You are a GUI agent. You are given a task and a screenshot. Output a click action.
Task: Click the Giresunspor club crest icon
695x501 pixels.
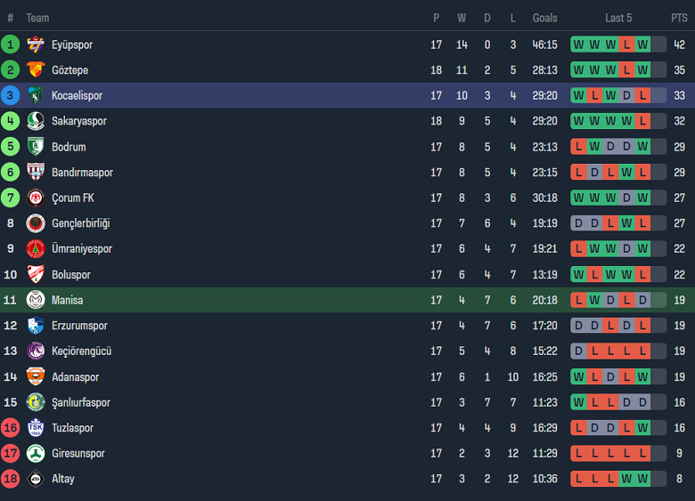tap(36, 453)
